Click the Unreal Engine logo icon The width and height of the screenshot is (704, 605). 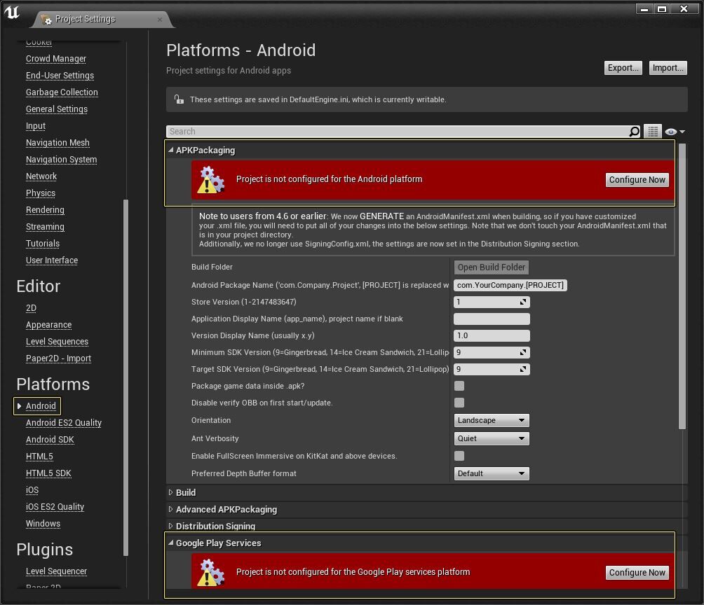12,13
